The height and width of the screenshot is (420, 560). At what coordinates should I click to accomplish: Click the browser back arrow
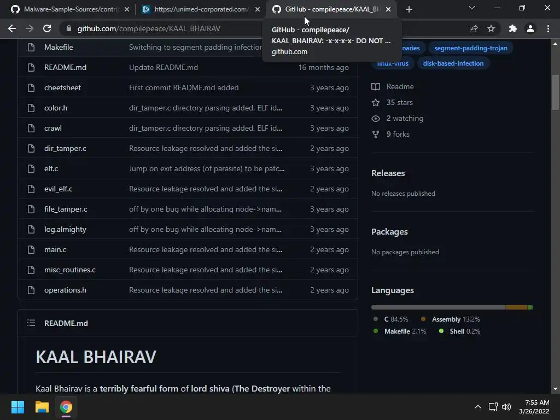point(12,28)
